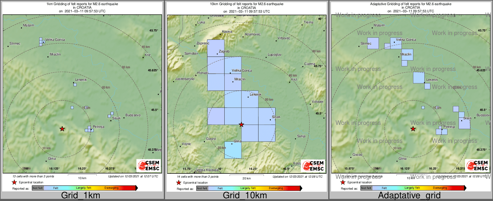Select the 'Largely felt' legend segment in Grid_10km
Viewport: 493px width, 201px height.
pyautogui.click(x=248, y=188)
